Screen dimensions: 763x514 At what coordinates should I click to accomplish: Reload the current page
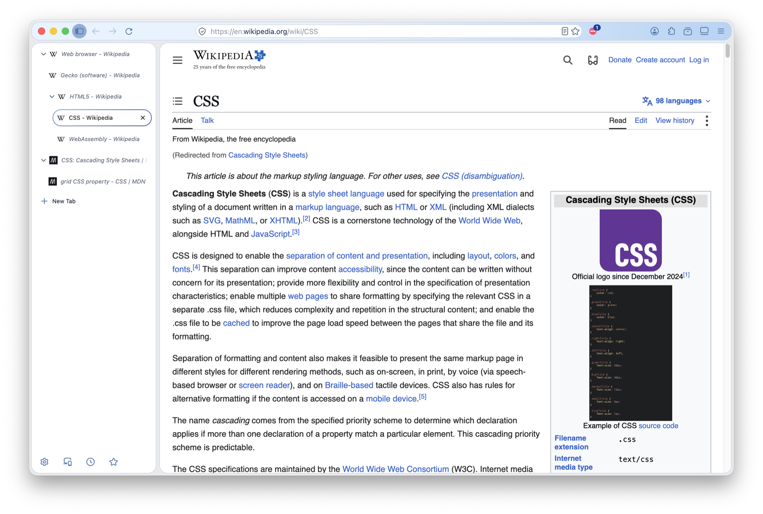pos(129,31)
